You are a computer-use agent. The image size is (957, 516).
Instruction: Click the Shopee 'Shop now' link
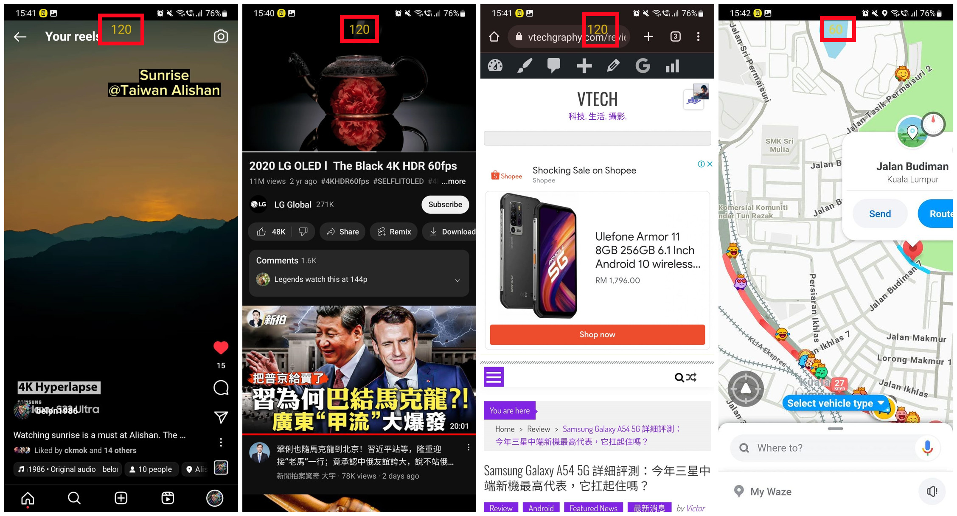598,336
